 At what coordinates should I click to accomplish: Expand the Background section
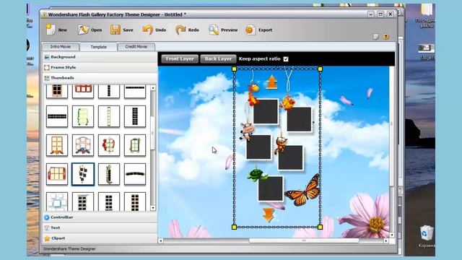100,57
